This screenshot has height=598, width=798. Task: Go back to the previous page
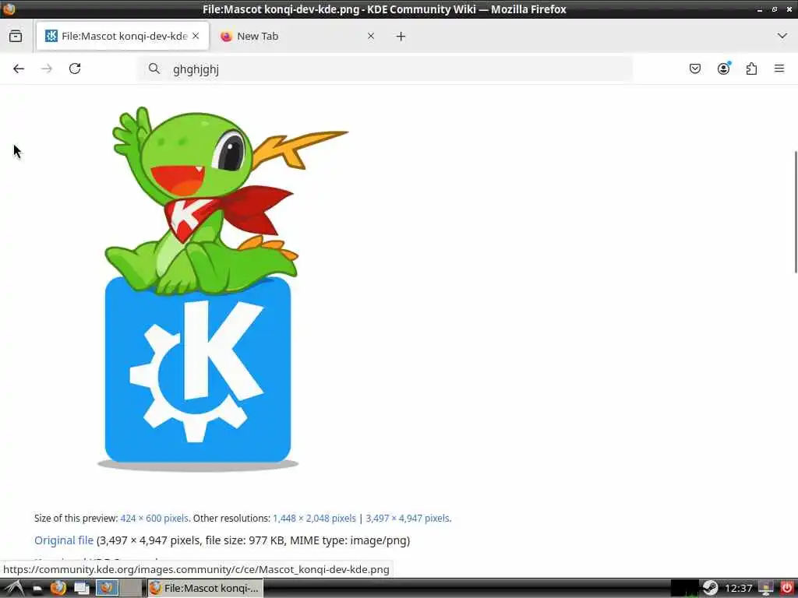pyautogui.click(x=19, y=69)
